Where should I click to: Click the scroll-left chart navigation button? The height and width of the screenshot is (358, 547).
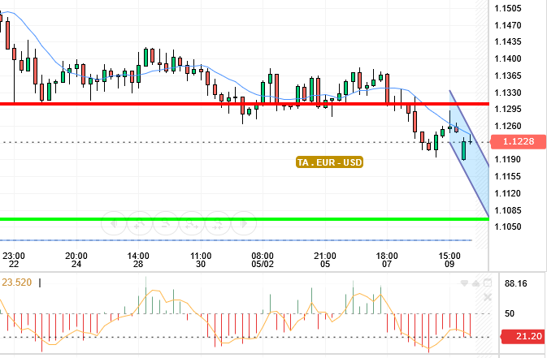pyautogui.click(x=114, y=223)
